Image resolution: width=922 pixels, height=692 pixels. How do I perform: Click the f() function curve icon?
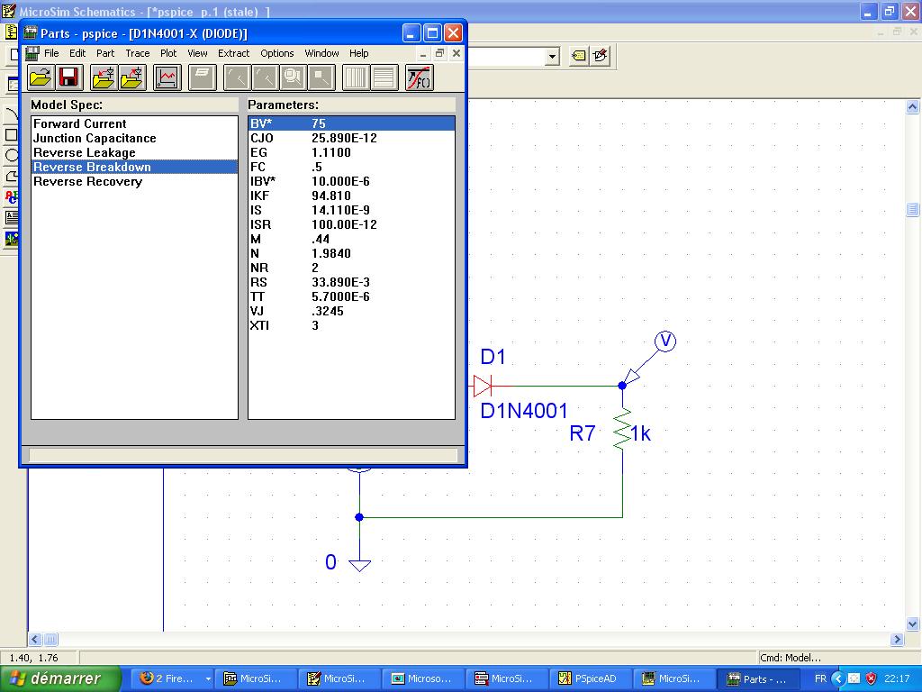tap(420, 77)
